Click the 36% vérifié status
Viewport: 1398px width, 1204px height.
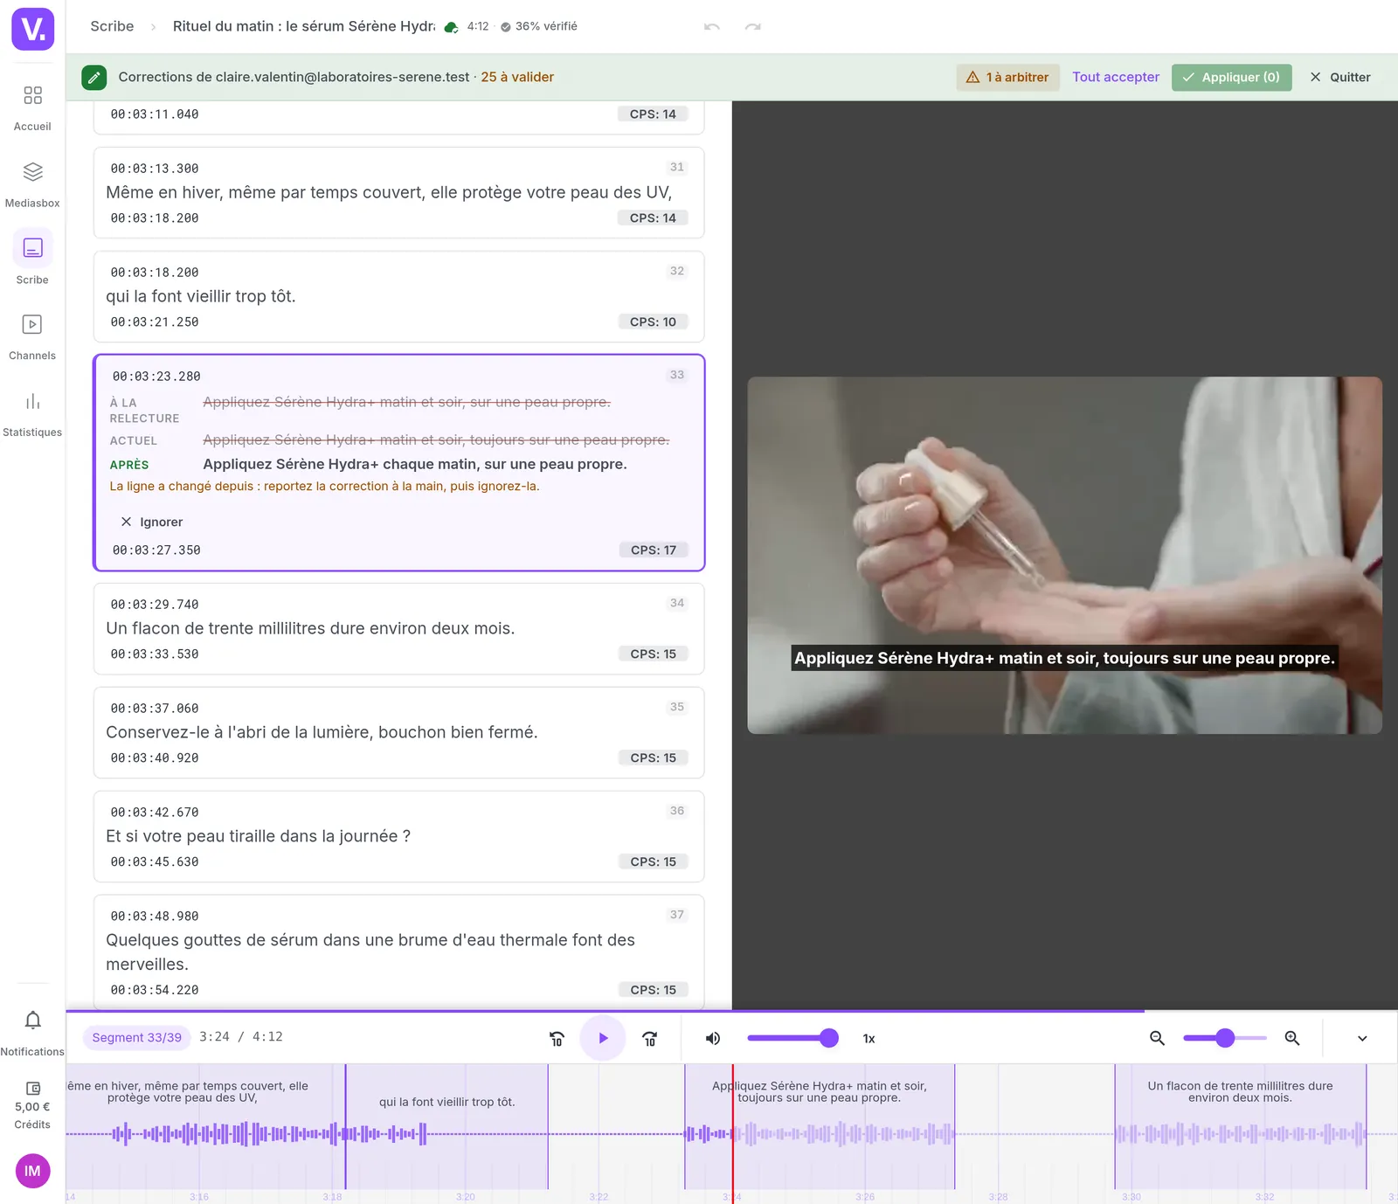538,26
